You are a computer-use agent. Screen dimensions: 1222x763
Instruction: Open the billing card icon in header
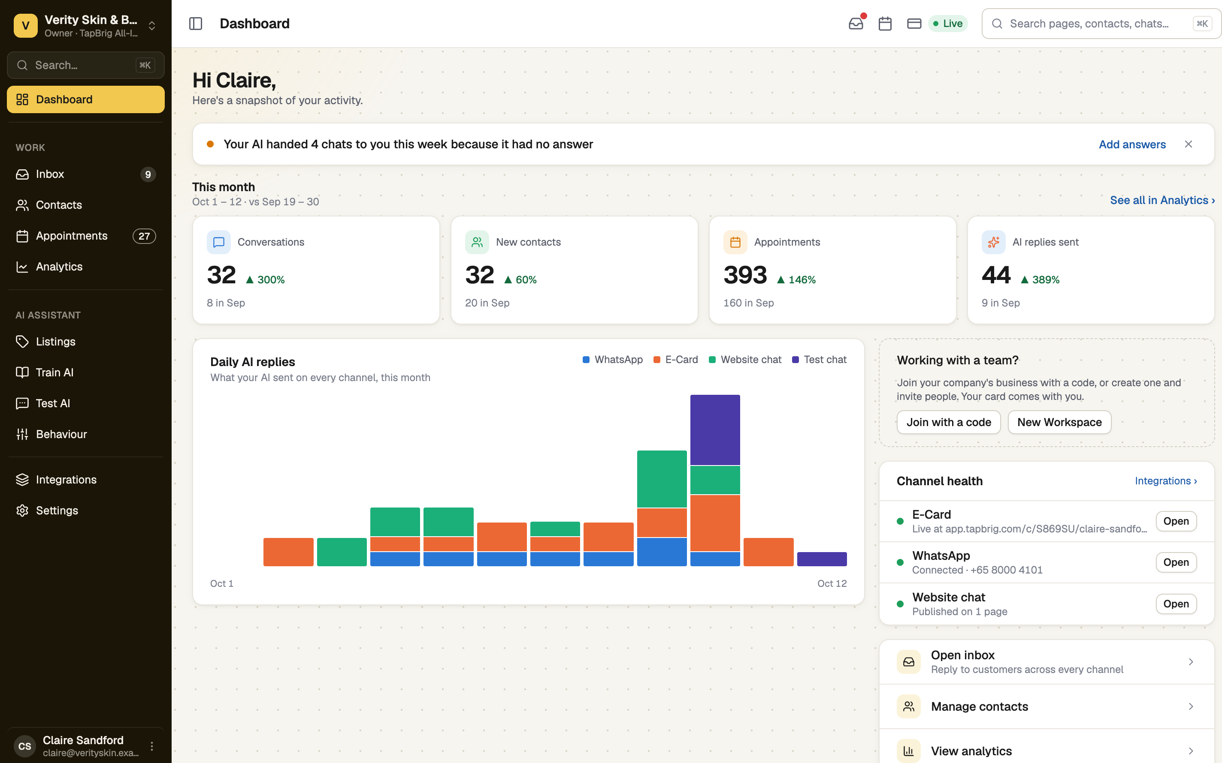[x=914, y=24]
